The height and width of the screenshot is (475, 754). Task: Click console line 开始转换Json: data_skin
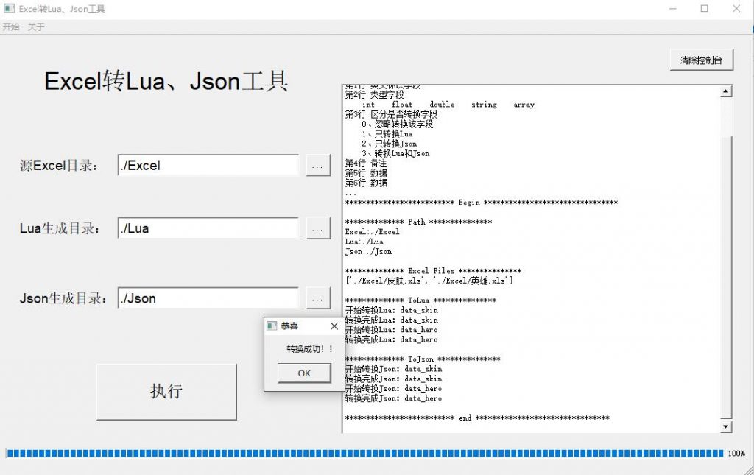(x=393, y=369)
